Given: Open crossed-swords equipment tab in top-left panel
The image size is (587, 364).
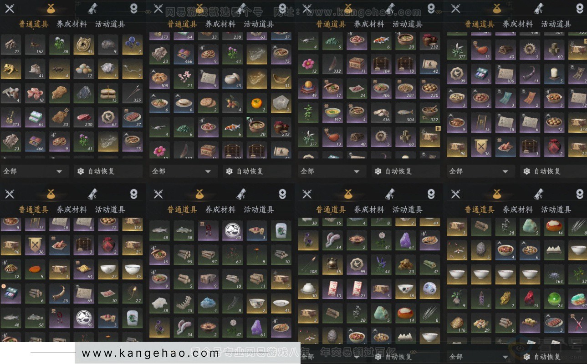Looking at the screenshot, I should (10, 8).
